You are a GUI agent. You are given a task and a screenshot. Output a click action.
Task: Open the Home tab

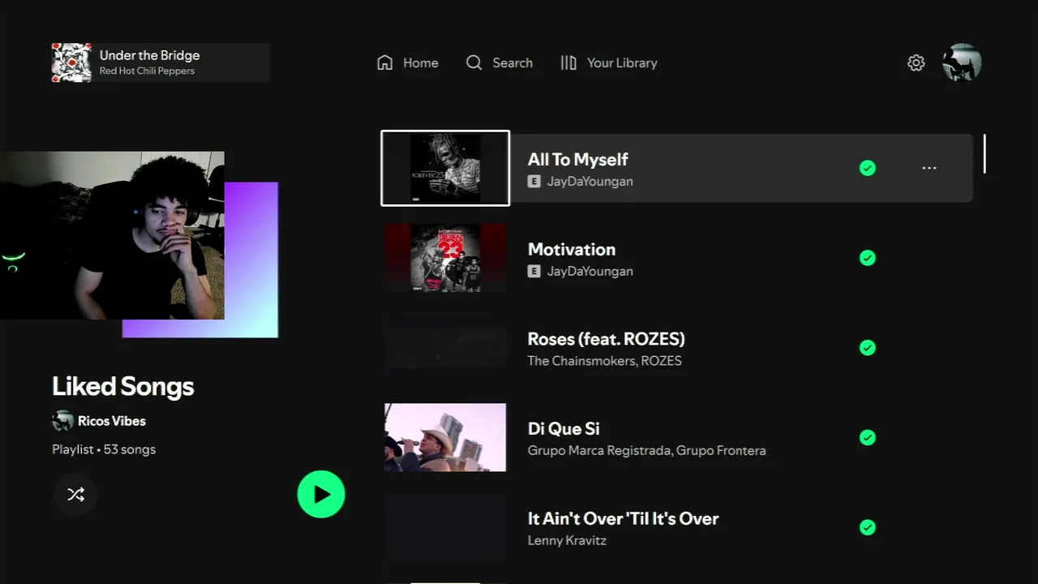pos(408,62)
